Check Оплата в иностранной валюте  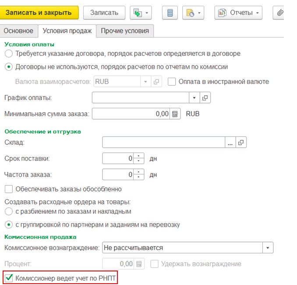[172, 82]
